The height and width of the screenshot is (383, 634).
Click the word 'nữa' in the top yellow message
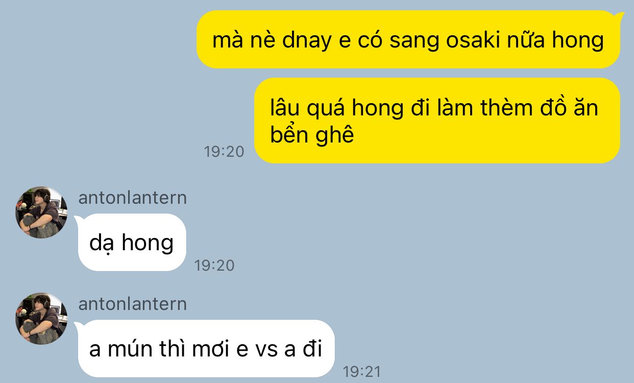[x=518, y=40]
